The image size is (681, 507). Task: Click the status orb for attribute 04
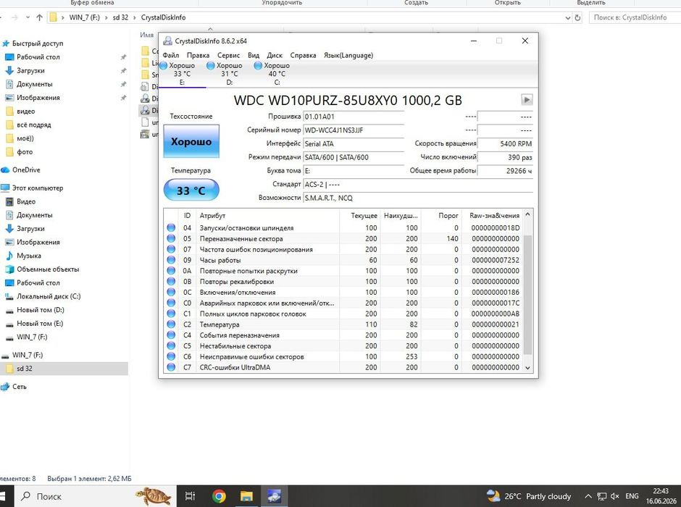(x=171, y=227)
